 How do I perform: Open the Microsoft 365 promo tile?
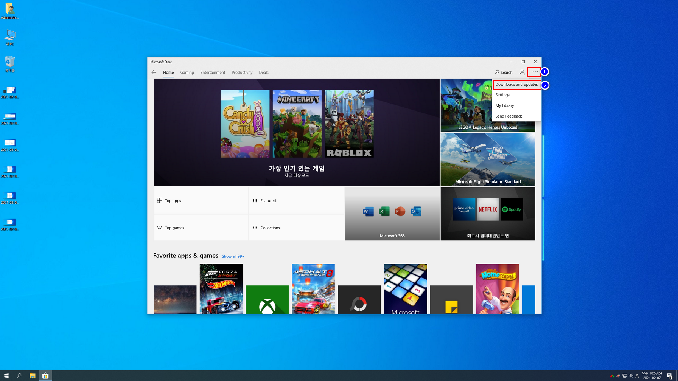point(392,214)
